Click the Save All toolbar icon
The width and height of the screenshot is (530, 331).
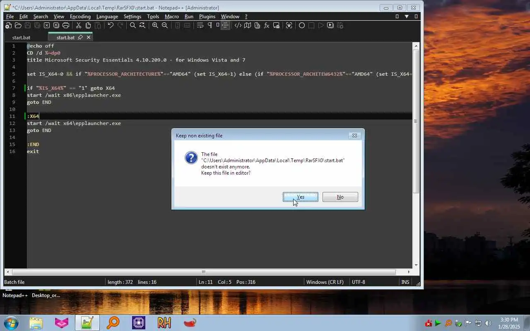(37, 25)
